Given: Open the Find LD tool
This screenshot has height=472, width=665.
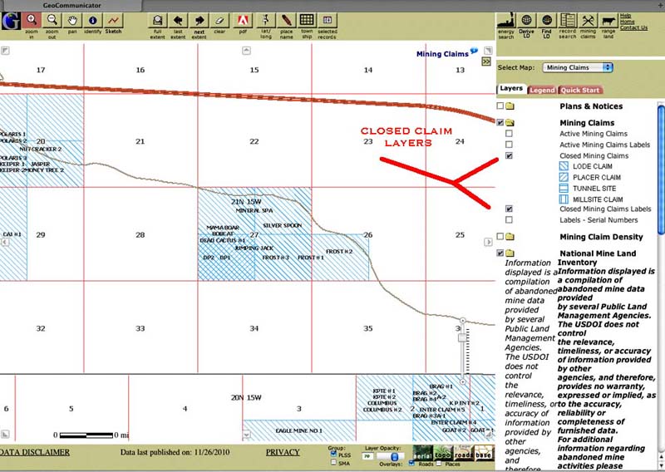Looking at the screenshot, I should pos(547,20).
